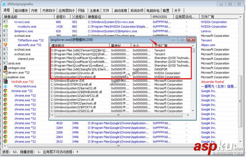Select Chrome icon in row with PID 3268
Image resolution: width=246 pixels, height=157 pixels.
point(5,132)
